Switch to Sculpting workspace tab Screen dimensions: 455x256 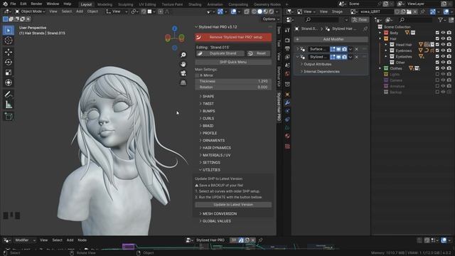point(125,4)
